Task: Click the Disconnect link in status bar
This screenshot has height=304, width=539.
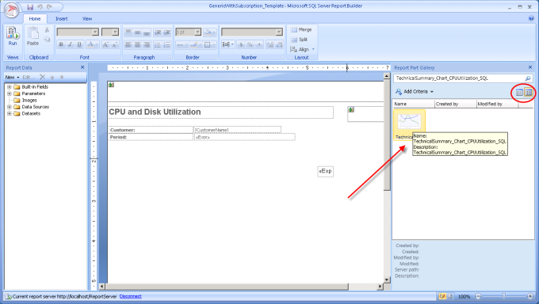Action: [130, 296]
